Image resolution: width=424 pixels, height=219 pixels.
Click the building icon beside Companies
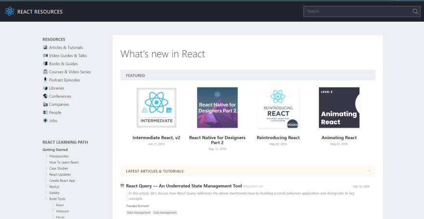coord(45,104)
